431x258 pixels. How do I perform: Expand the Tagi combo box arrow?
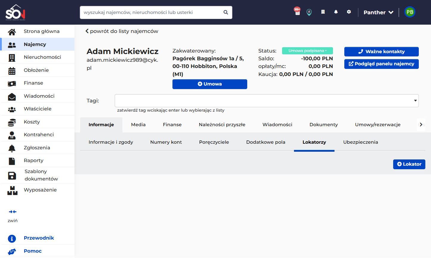point(415,101)
